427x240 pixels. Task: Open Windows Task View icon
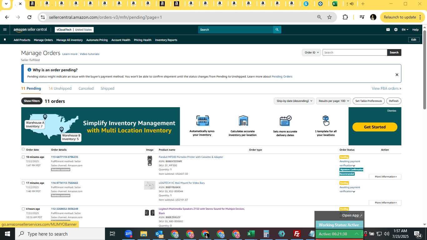(x=113, y=234)
